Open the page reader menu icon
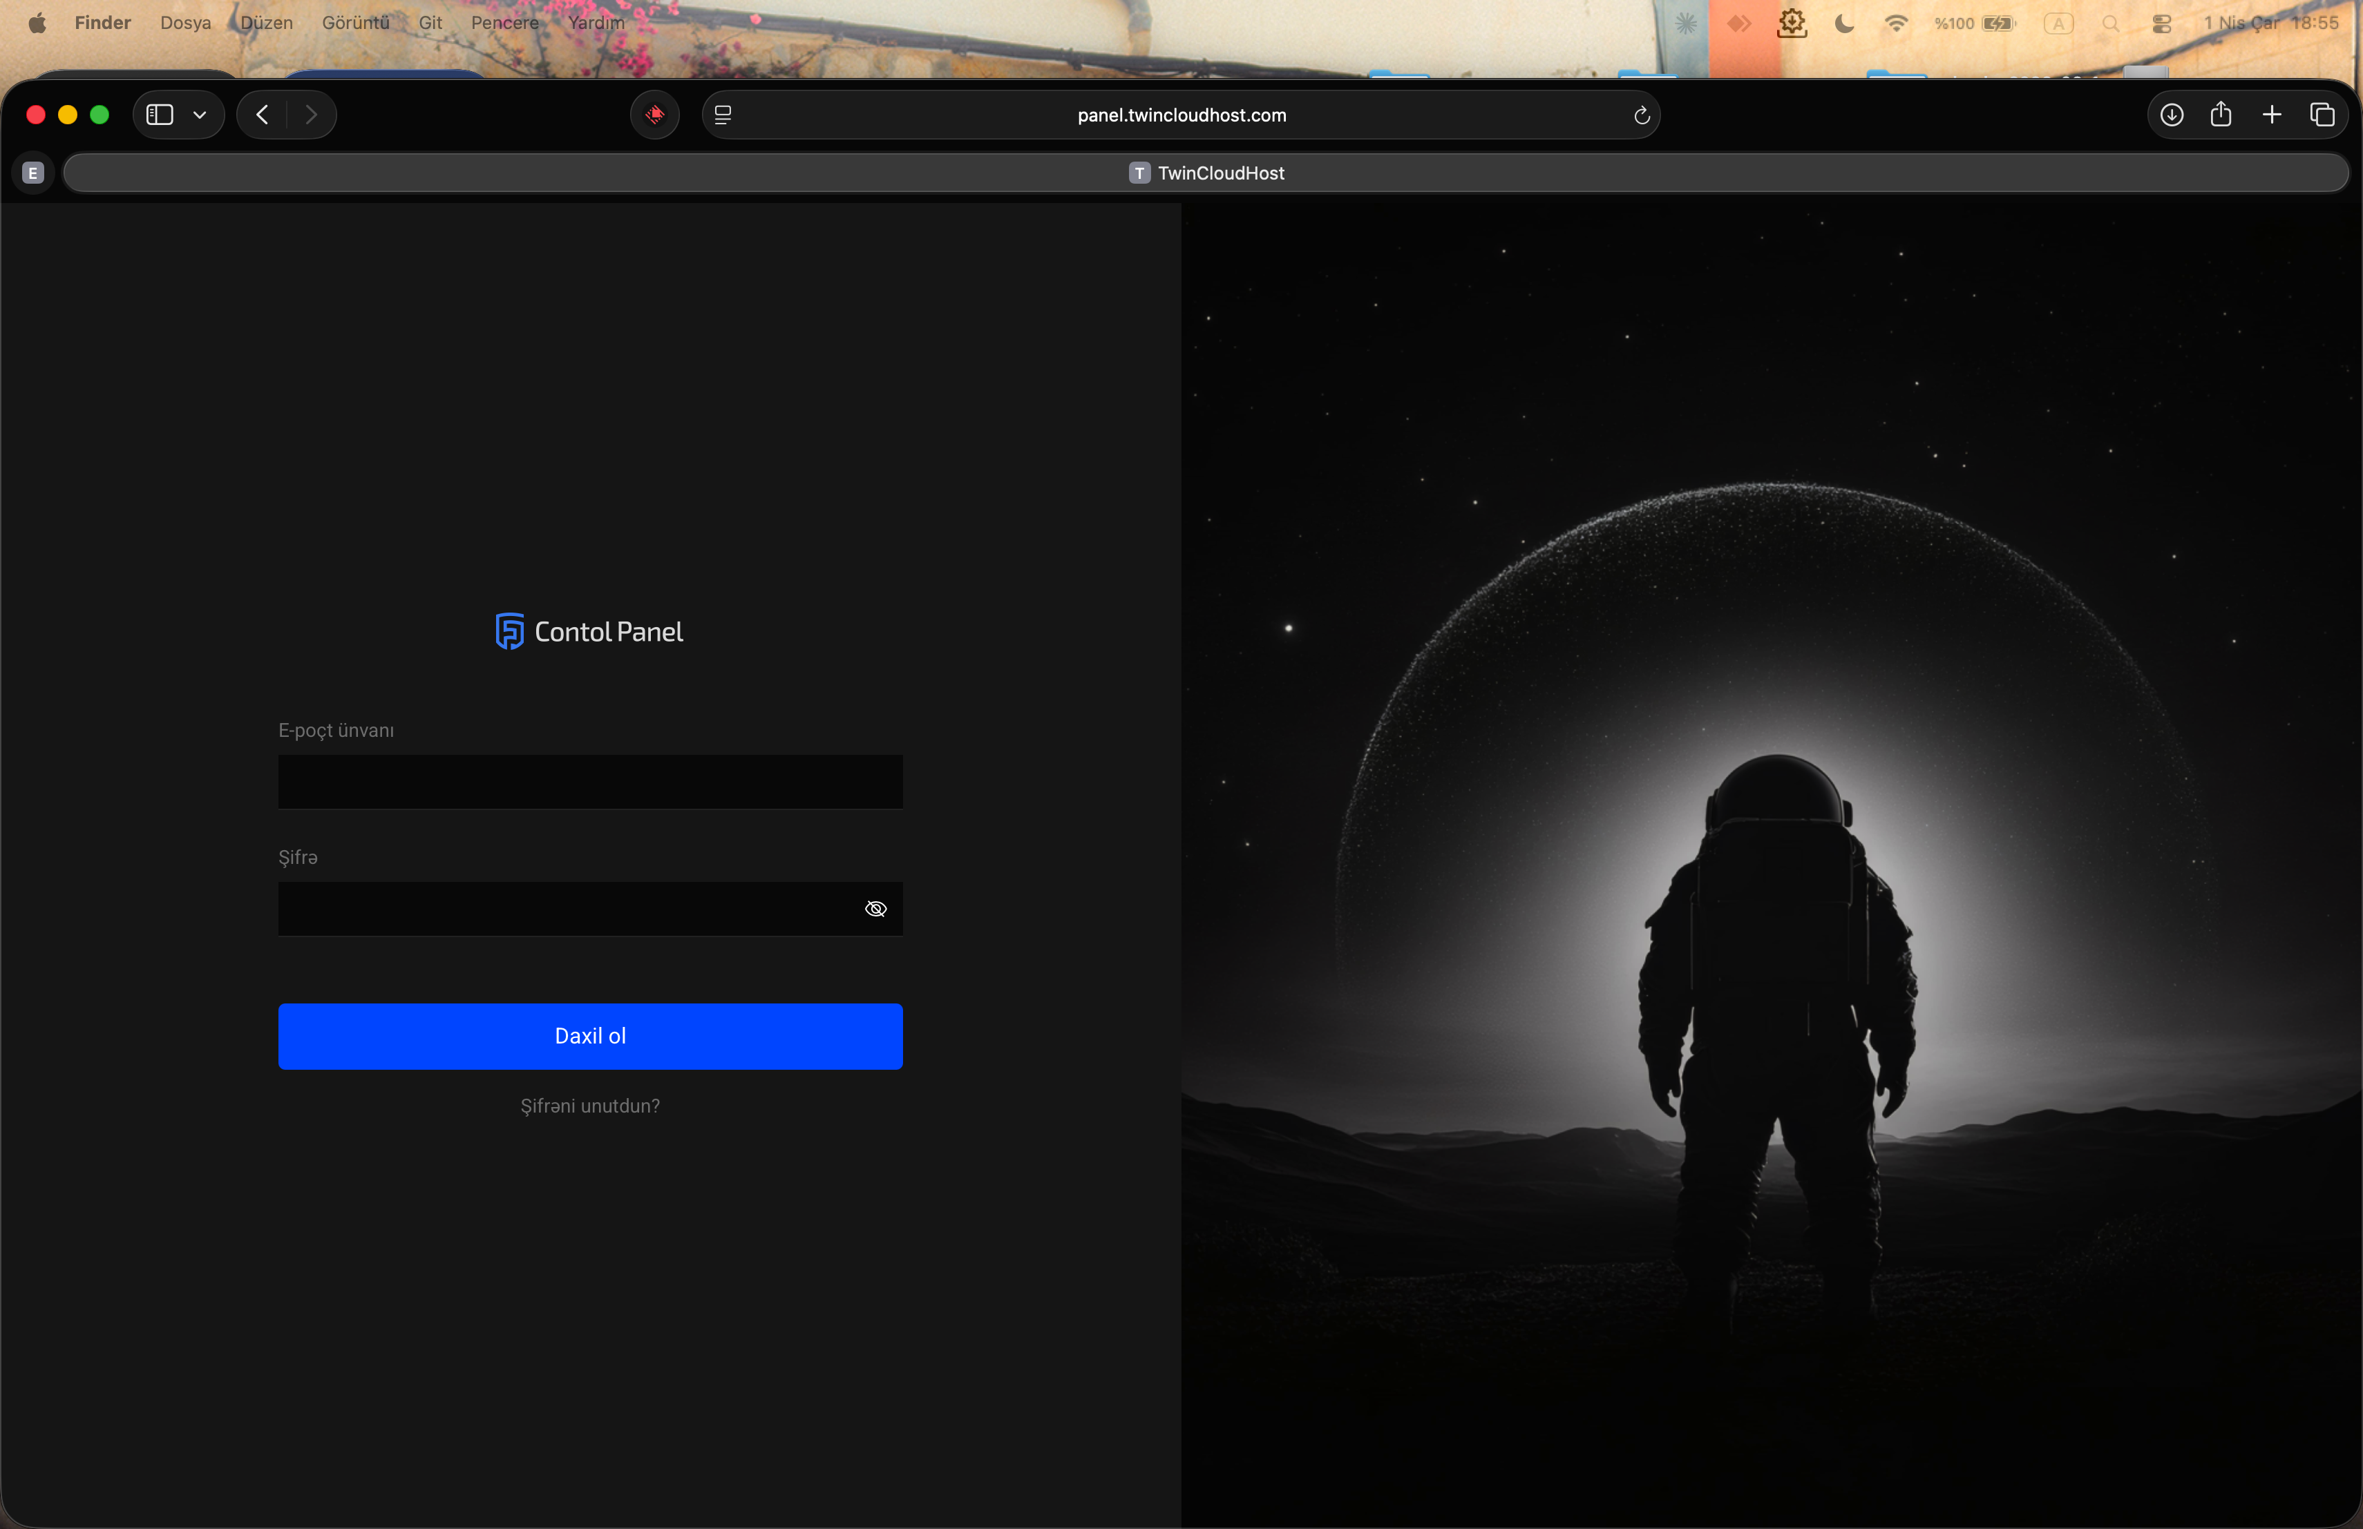 pos(723,115)
